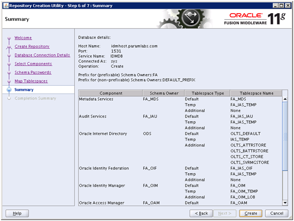The image size is (294, 221).
Task: Click the FA_OIM schema owner cell
Action: 150,185
